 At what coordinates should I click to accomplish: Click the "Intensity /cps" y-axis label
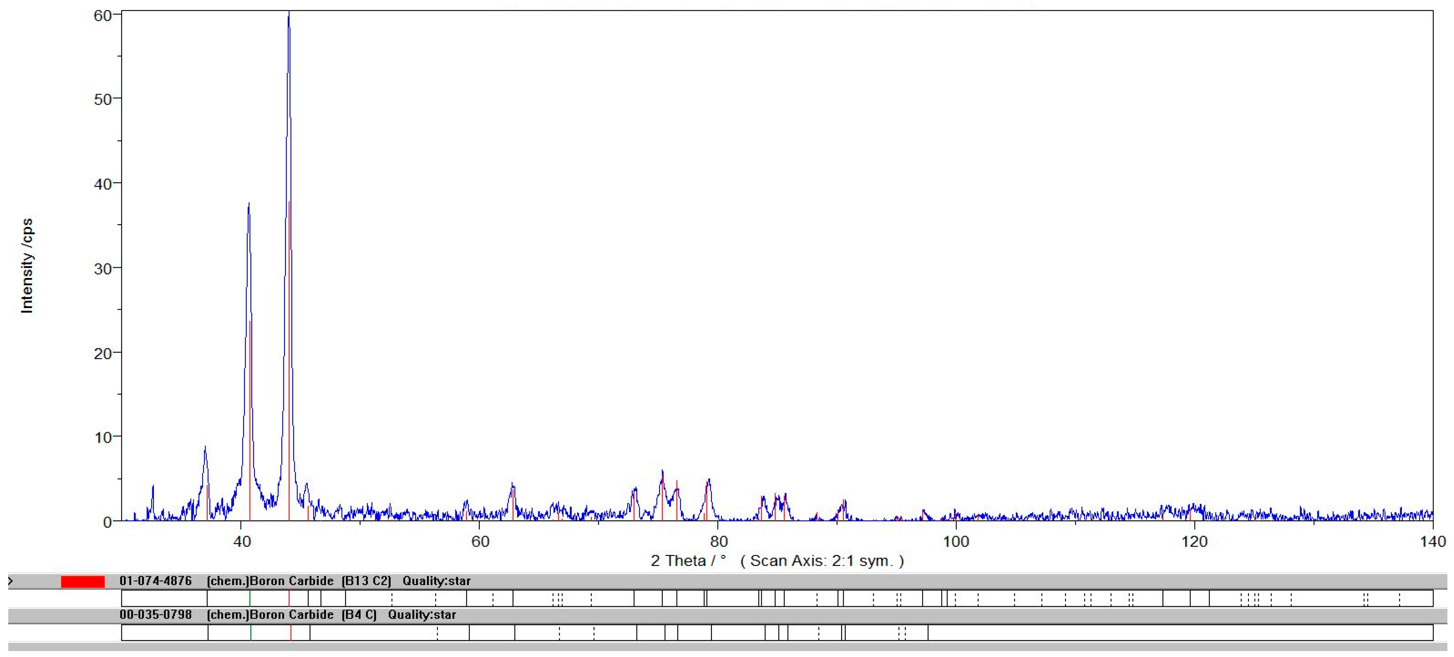tap(26, 265)
